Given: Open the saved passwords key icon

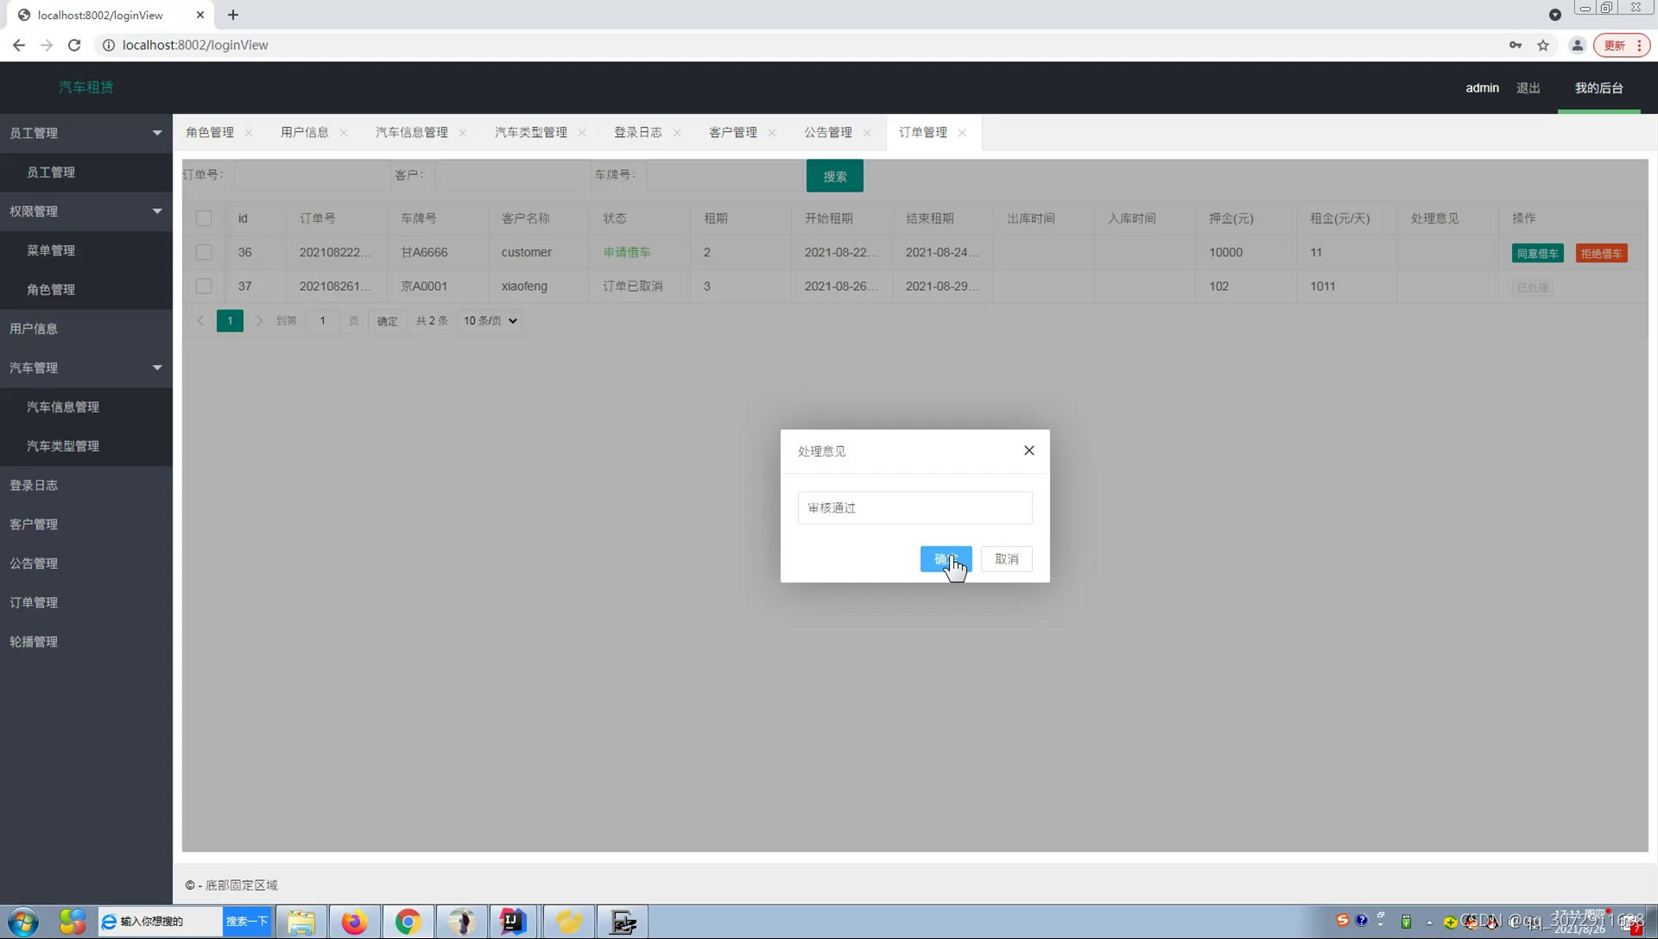Looking at the screenshot, I should 1516,45.
